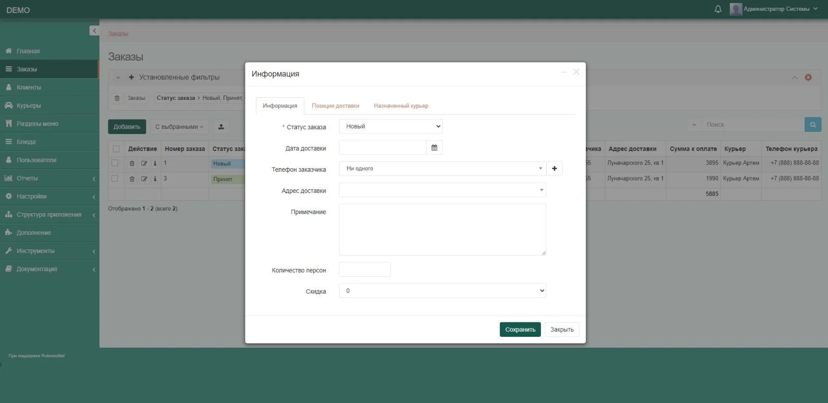Switch to the Позиции доставки tab

tap(335, 106)
